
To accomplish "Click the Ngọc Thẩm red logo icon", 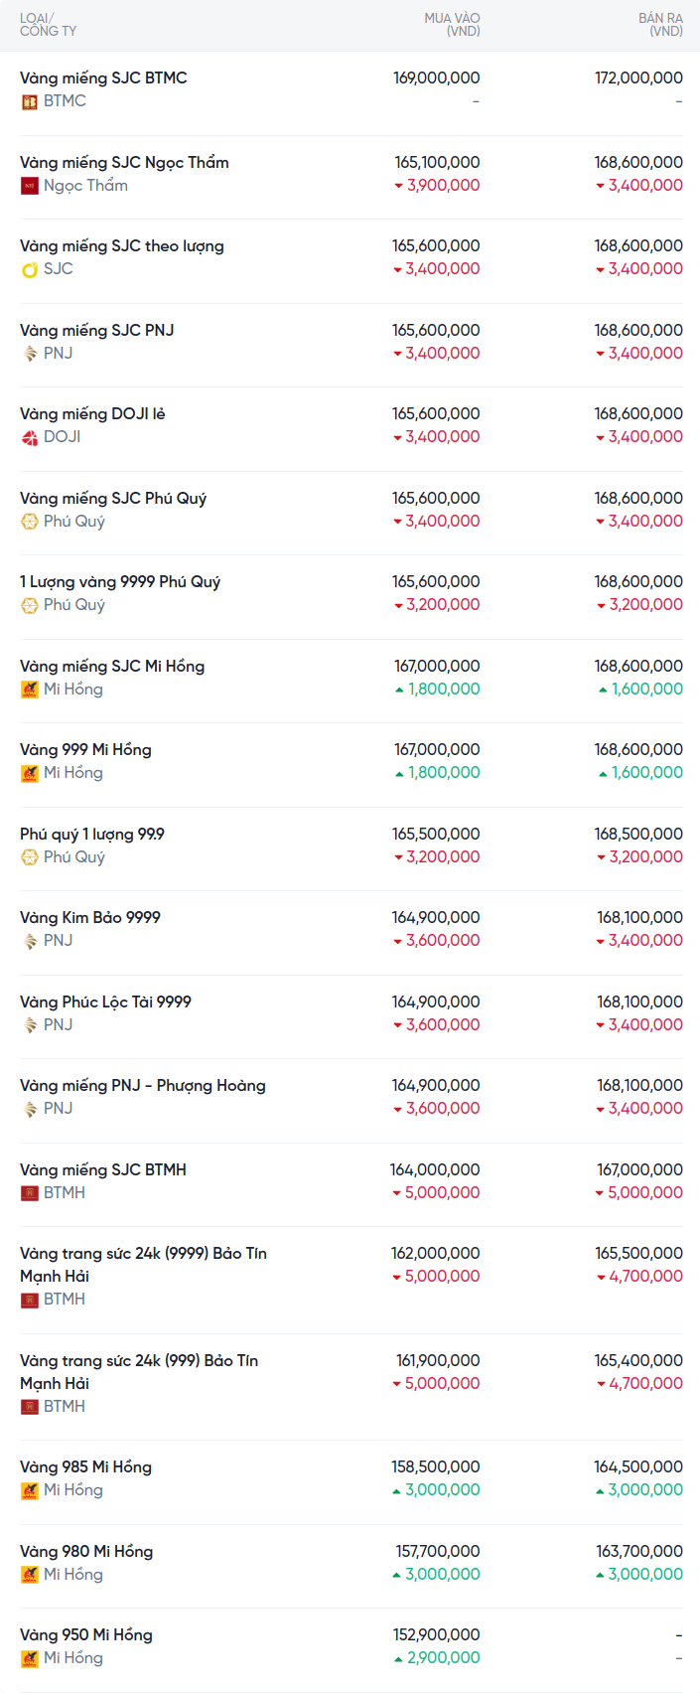I will click(30, 186).
